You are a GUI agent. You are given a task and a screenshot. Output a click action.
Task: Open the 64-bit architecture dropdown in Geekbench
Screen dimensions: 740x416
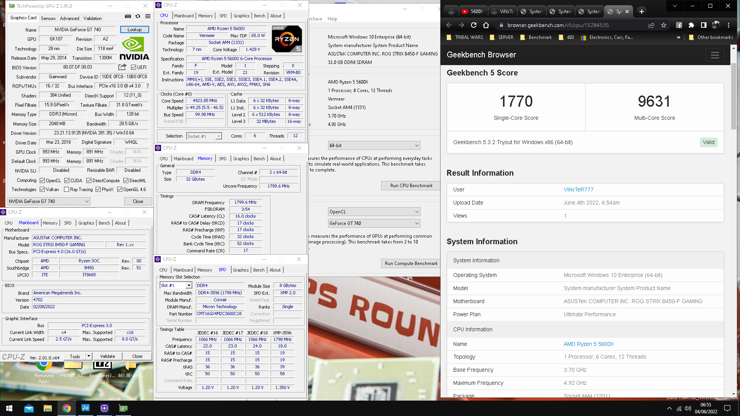(374, 146)
